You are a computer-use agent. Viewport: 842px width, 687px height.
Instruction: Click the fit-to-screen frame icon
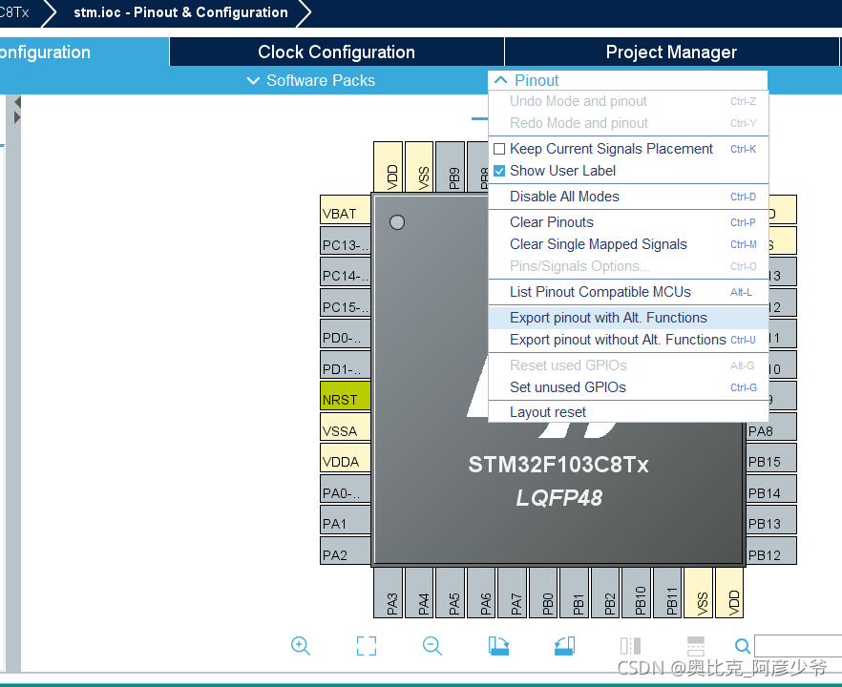(367, 646)
